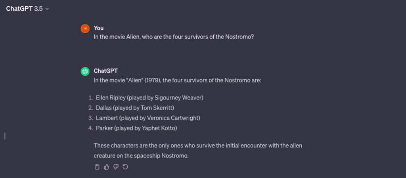The width and height of the screenshot is (406, 178).
Task: Select the Dallas list item
Action: [135, 108]
